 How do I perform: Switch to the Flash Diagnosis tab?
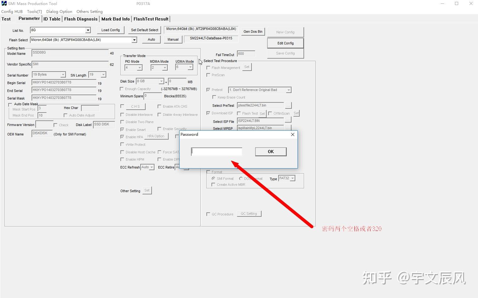click(81, 19)
